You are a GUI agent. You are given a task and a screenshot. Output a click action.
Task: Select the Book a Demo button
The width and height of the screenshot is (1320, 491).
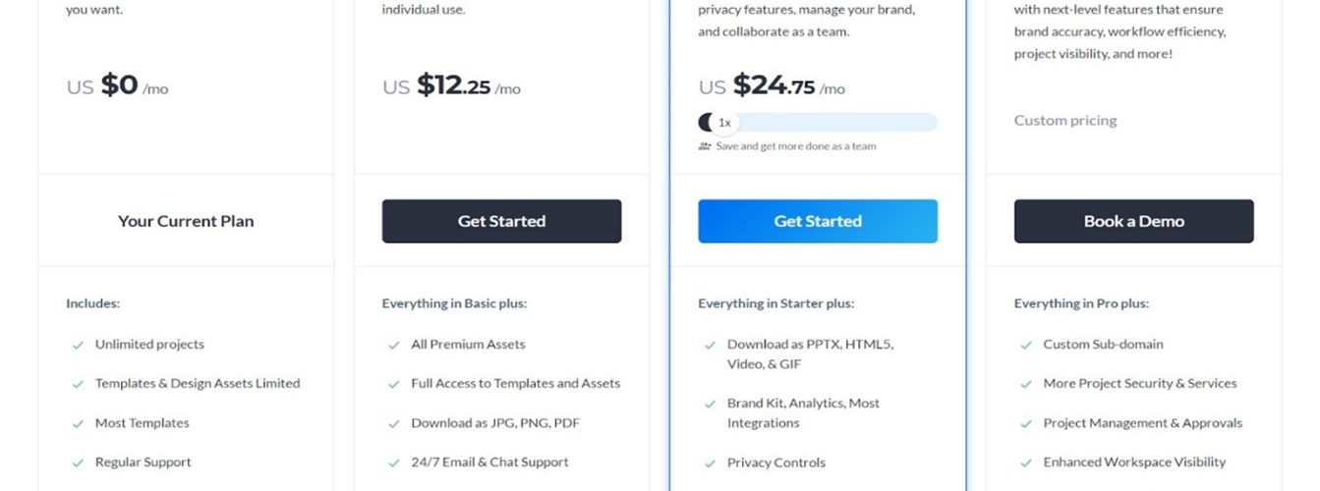pyautogui.click(x=1133, y=221)
